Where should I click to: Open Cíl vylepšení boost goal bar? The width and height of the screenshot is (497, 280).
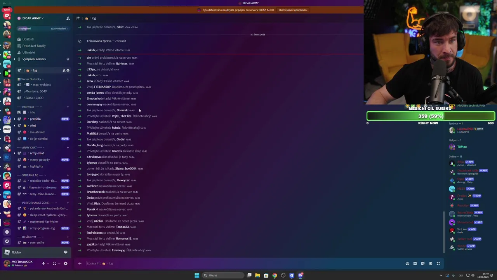pos(43,28)
